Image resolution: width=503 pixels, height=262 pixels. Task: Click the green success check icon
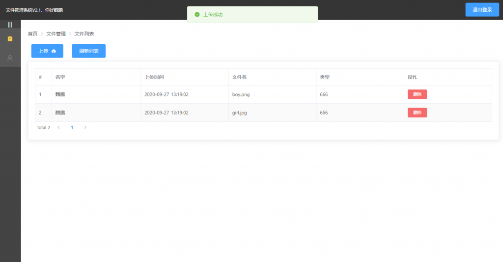(x=197, y=14)
